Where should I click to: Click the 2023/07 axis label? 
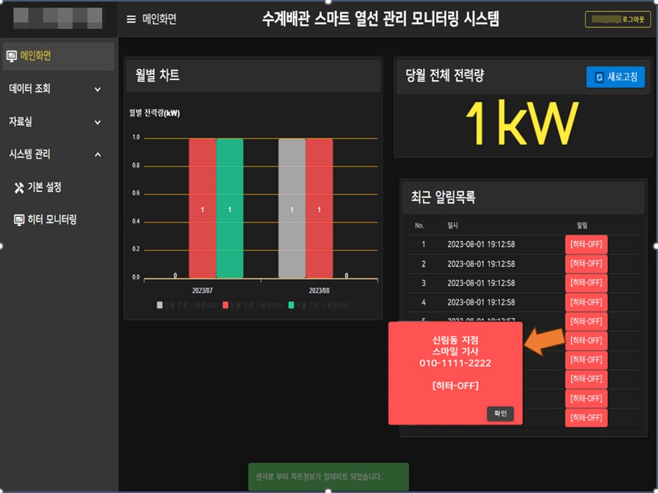click(202, 291)
